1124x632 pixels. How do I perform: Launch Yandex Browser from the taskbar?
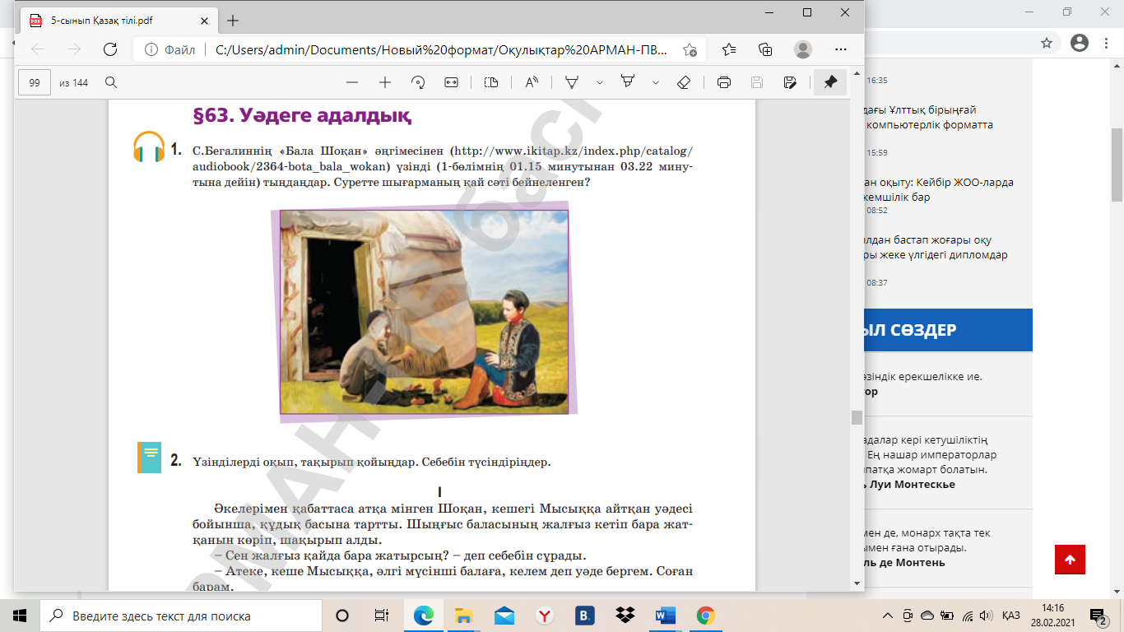coord(544,616)
